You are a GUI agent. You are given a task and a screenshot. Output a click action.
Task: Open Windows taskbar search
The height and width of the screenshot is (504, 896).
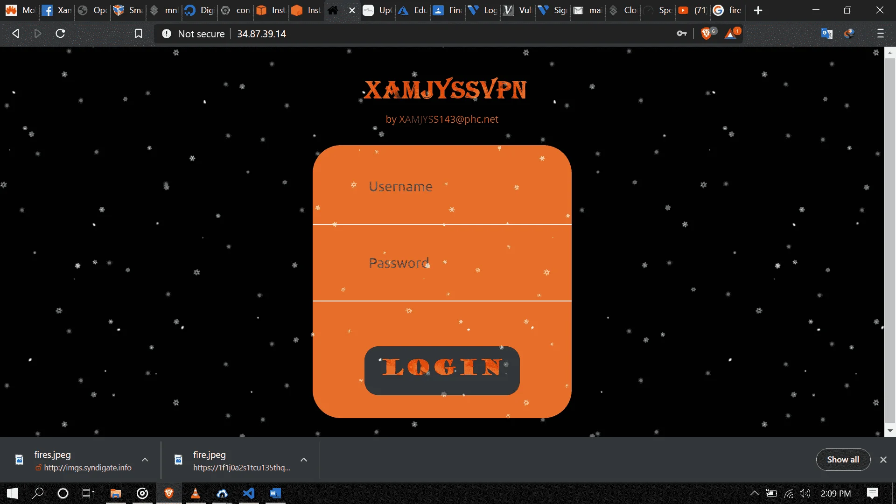pos(38,493)
